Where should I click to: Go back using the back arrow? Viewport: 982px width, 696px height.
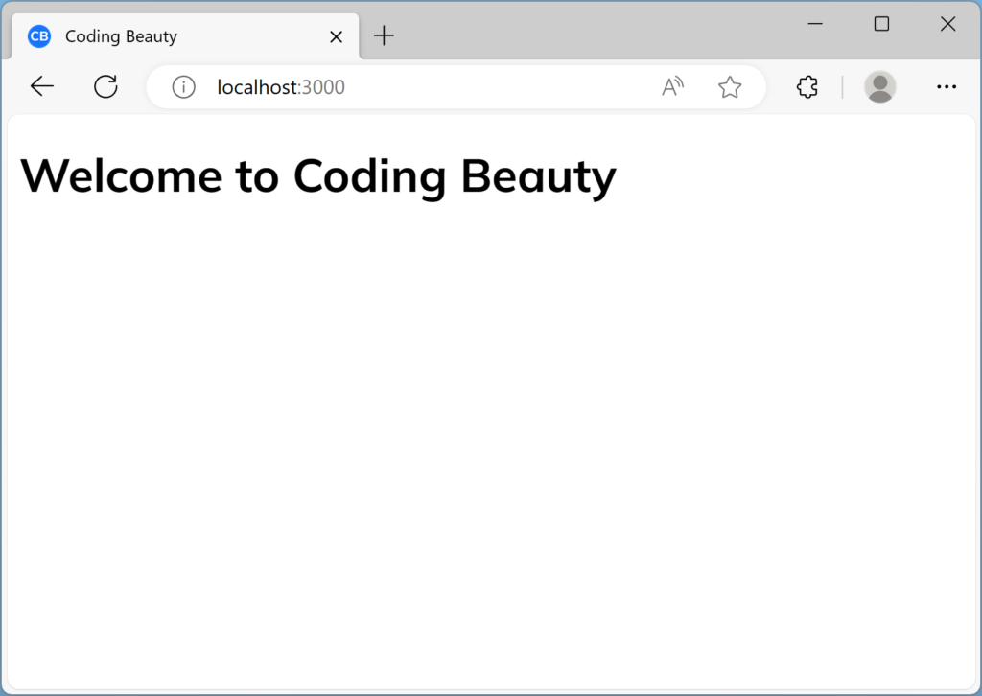tap(42, 87)
